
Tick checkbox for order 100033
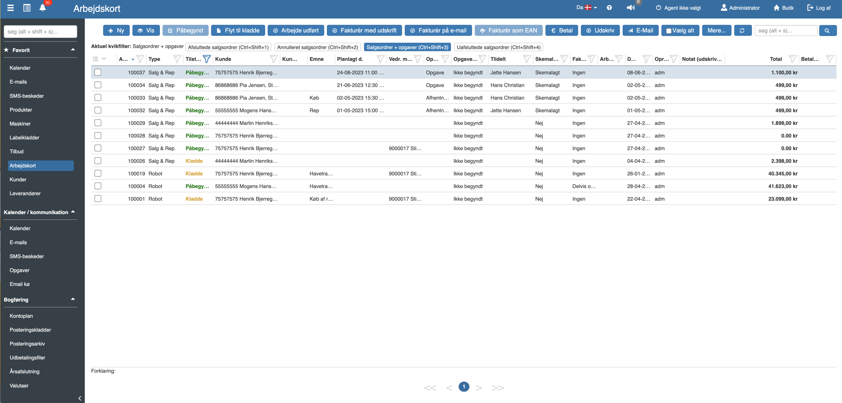(98, 98)
